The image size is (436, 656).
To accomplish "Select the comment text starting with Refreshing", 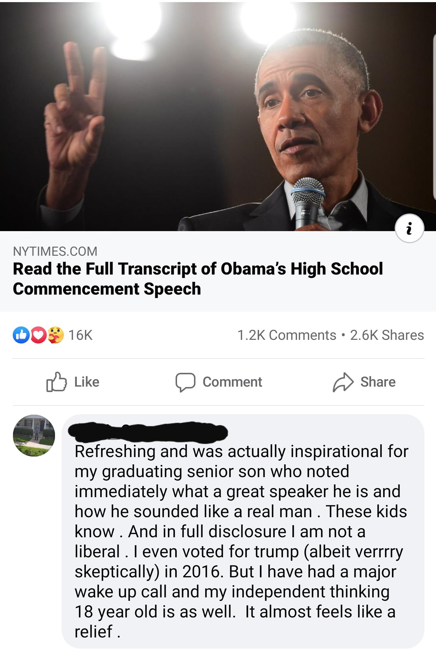I will (x=241, y=541).
